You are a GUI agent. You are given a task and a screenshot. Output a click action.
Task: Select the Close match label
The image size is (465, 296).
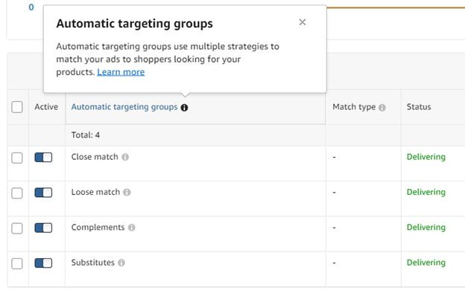pos(95,157)
